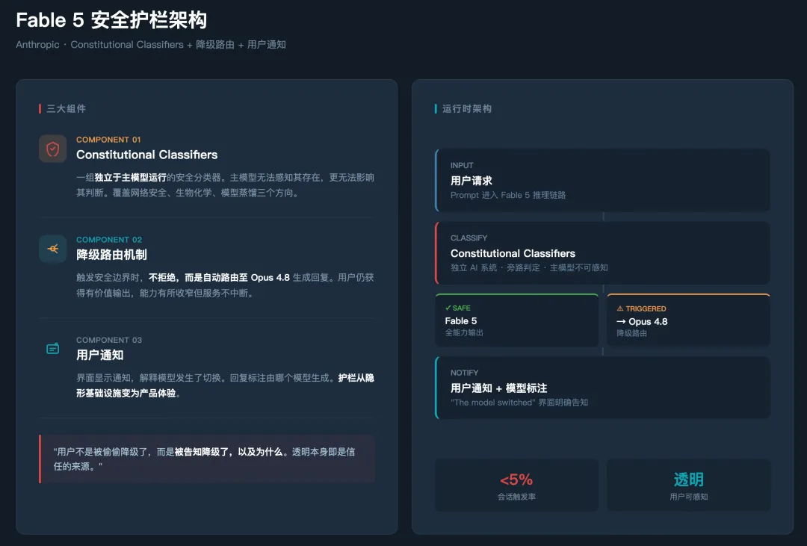Click the green checkmark beside SAFE
This screenshot has width=807, height=546.
448,308
